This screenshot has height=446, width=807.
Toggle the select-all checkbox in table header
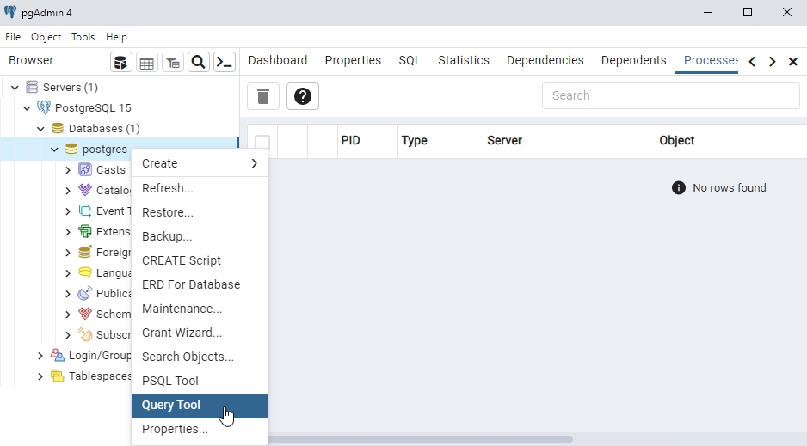tap(262, 142)
